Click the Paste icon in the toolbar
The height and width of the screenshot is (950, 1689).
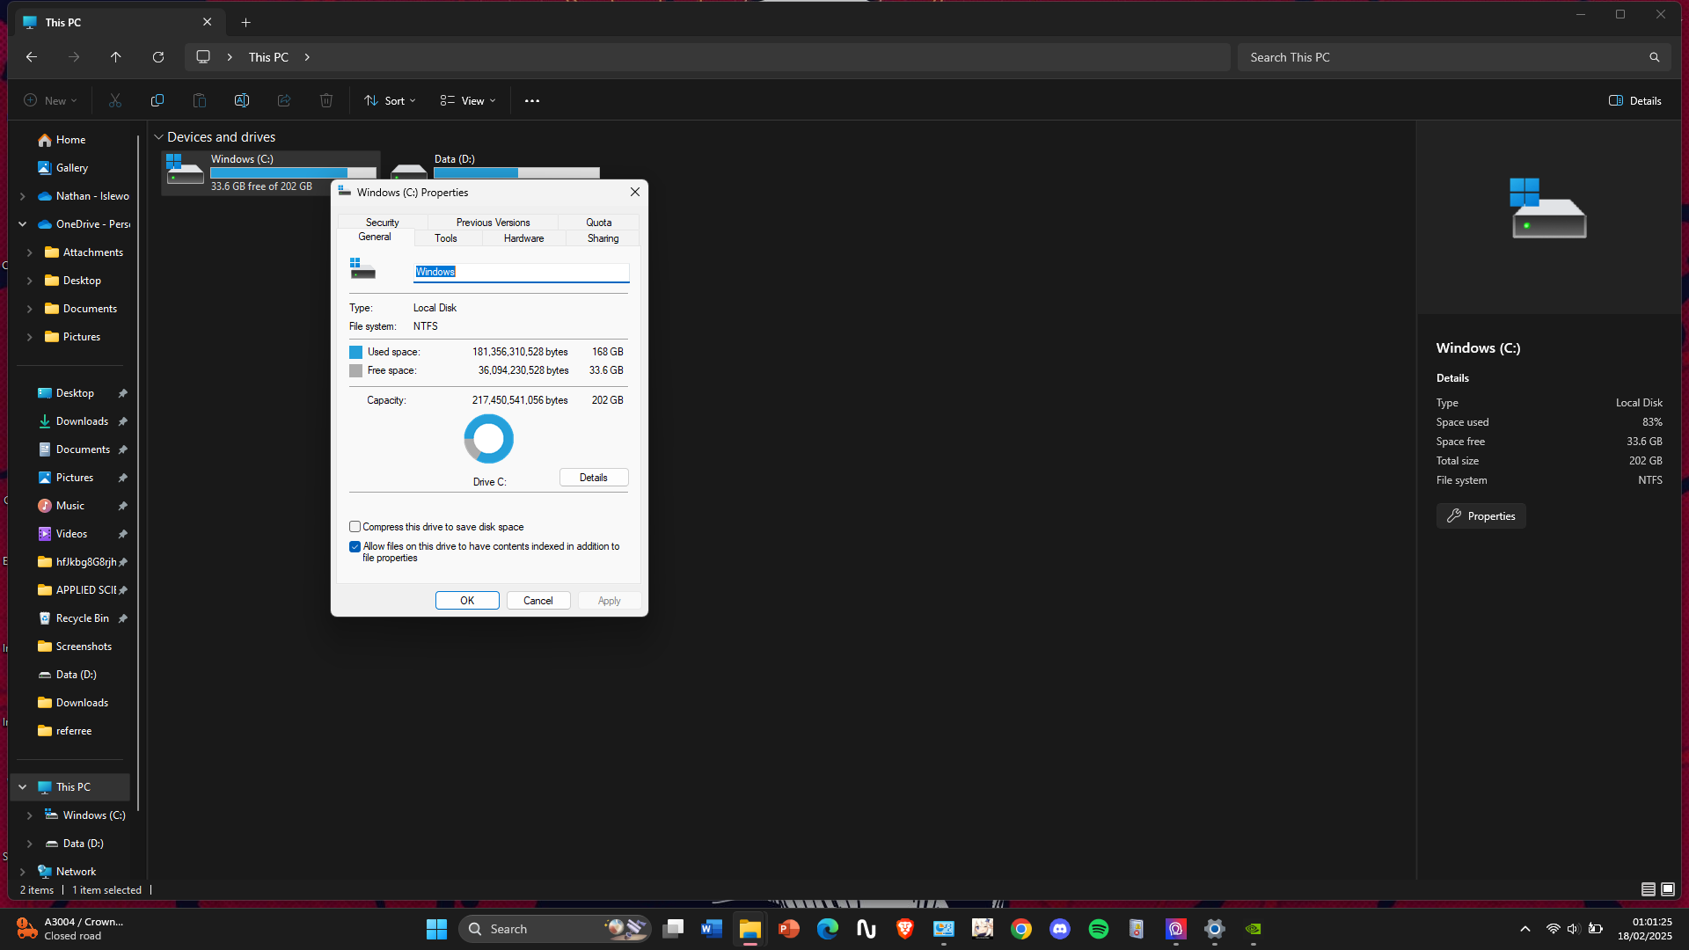click(x=200, y=100)
